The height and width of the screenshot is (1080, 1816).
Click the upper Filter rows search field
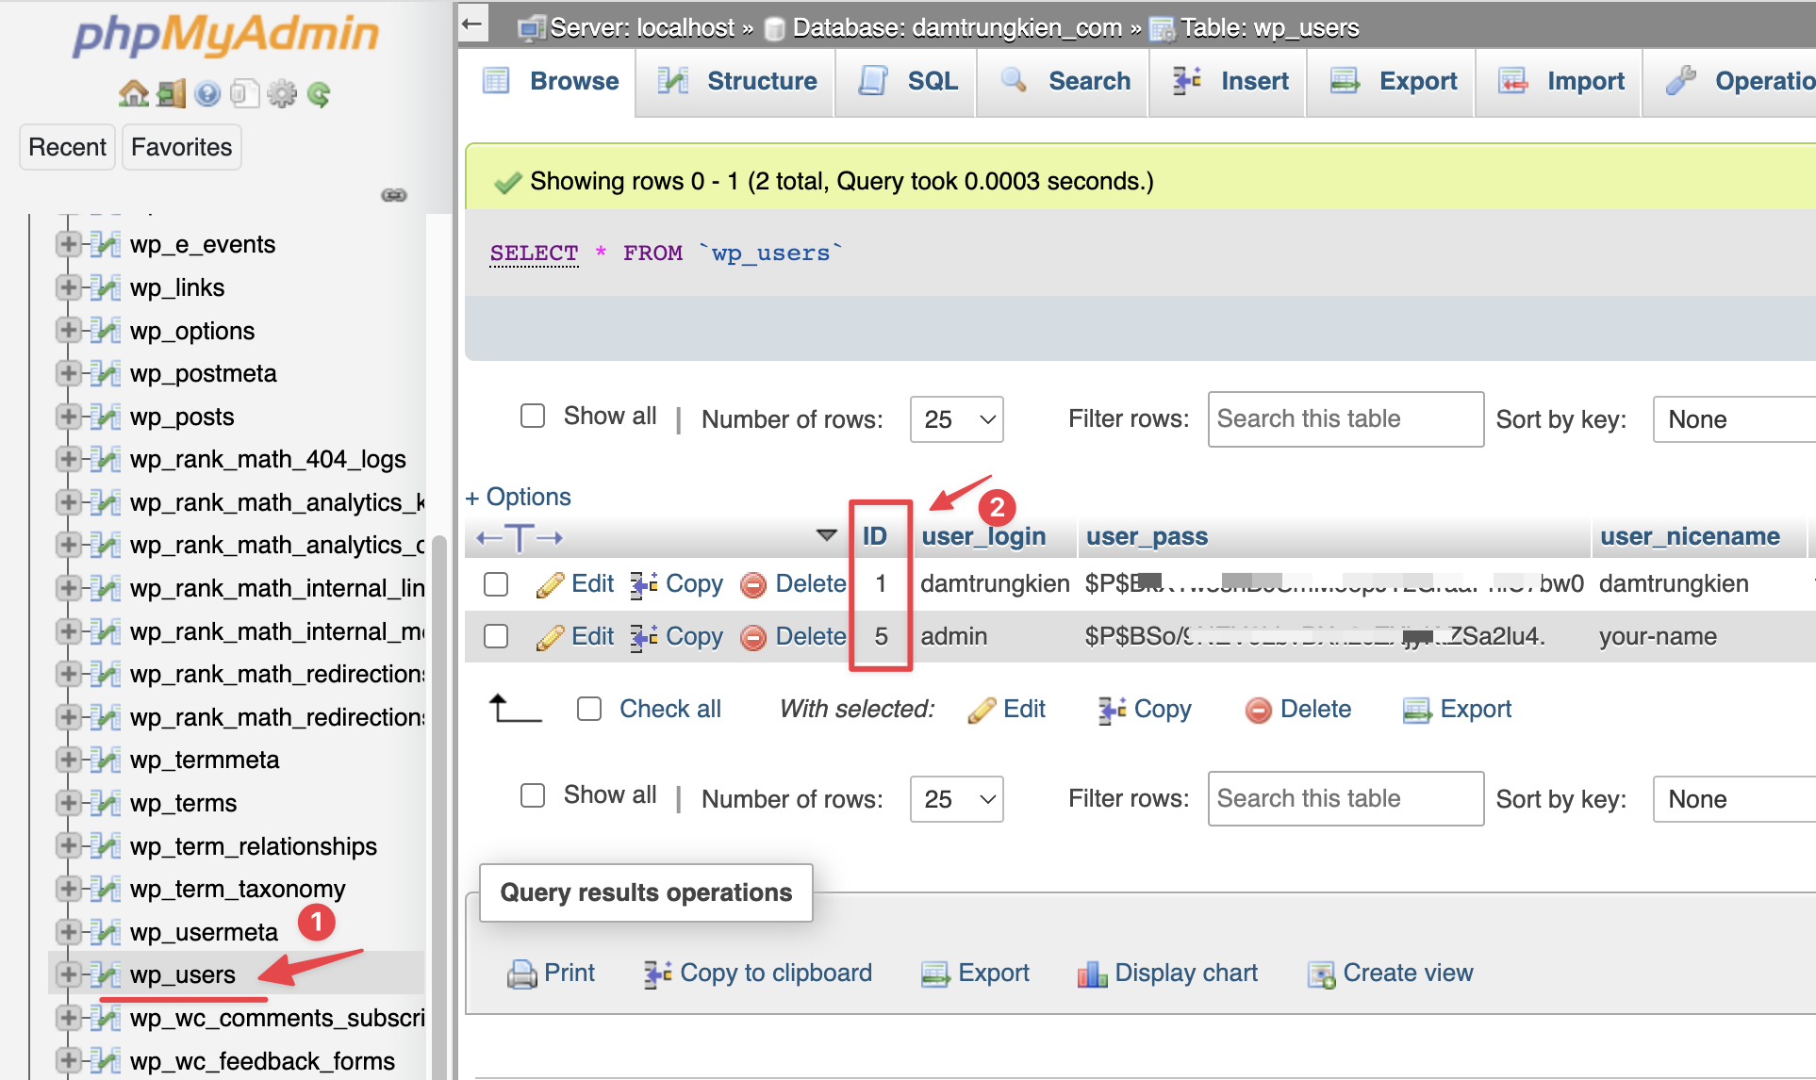(1345, 419)
